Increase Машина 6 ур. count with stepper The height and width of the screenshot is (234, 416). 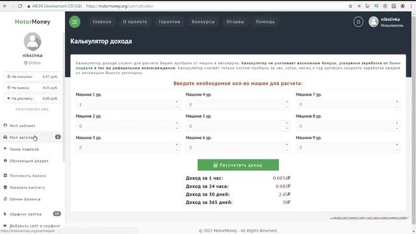coord(287,145)
